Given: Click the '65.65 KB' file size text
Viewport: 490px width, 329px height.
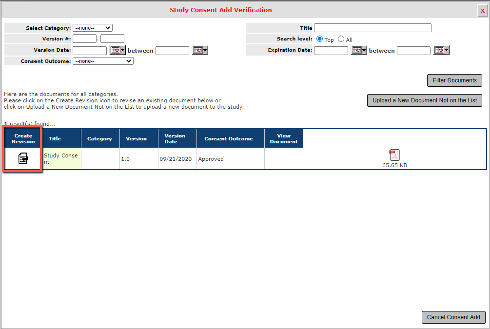Looking at the screenshot, I should [x=394, y=165].
